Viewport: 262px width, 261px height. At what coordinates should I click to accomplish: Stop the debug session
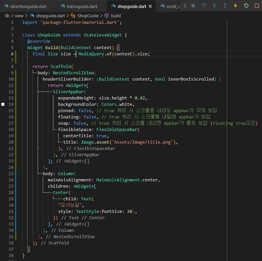click(x=257, y=6)
